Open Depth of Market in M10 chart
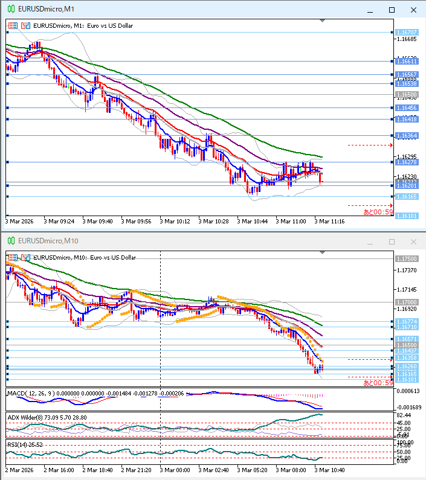Image resolution: width=426 pixels, height=480 pixels. tap(25, 257)
